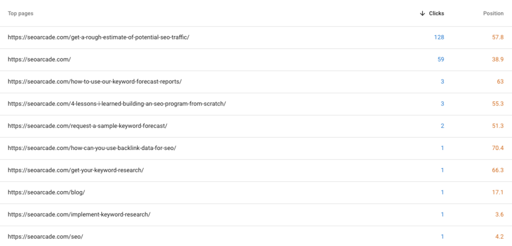Open the how-to-use-our-keyword-forecast-reports row
The height and width of the screenshot is (246, 512).
click(256, 82)
